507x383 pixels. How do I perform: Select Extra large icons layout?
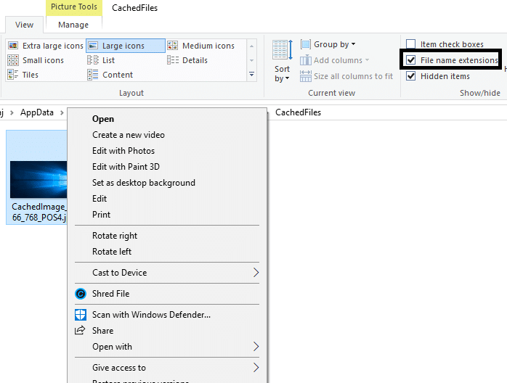coord(46,46)
